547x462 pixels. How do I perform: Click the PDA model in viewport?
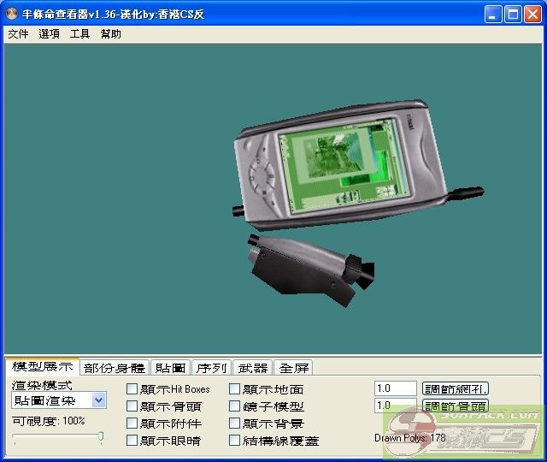pos(340,166)
